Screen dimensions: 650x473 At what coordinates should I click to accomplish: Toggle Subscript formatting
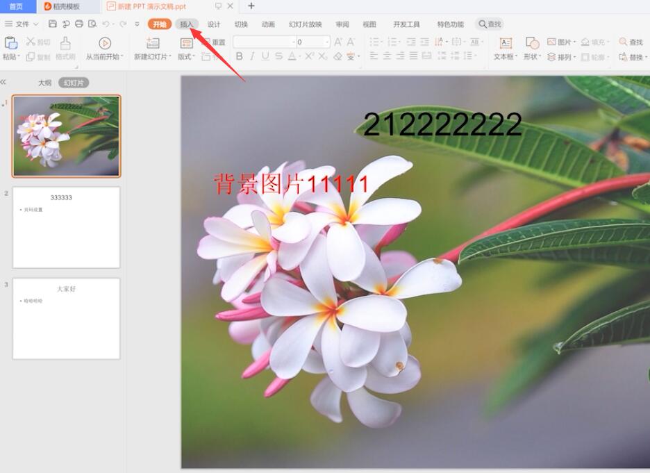(323, 56)
